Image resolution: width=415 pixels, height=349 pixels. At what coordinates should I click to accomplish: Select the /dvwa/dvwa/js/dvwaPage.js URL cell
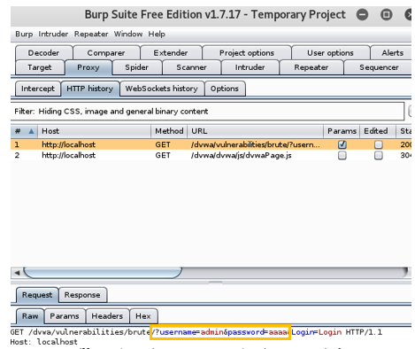point(255,155)
